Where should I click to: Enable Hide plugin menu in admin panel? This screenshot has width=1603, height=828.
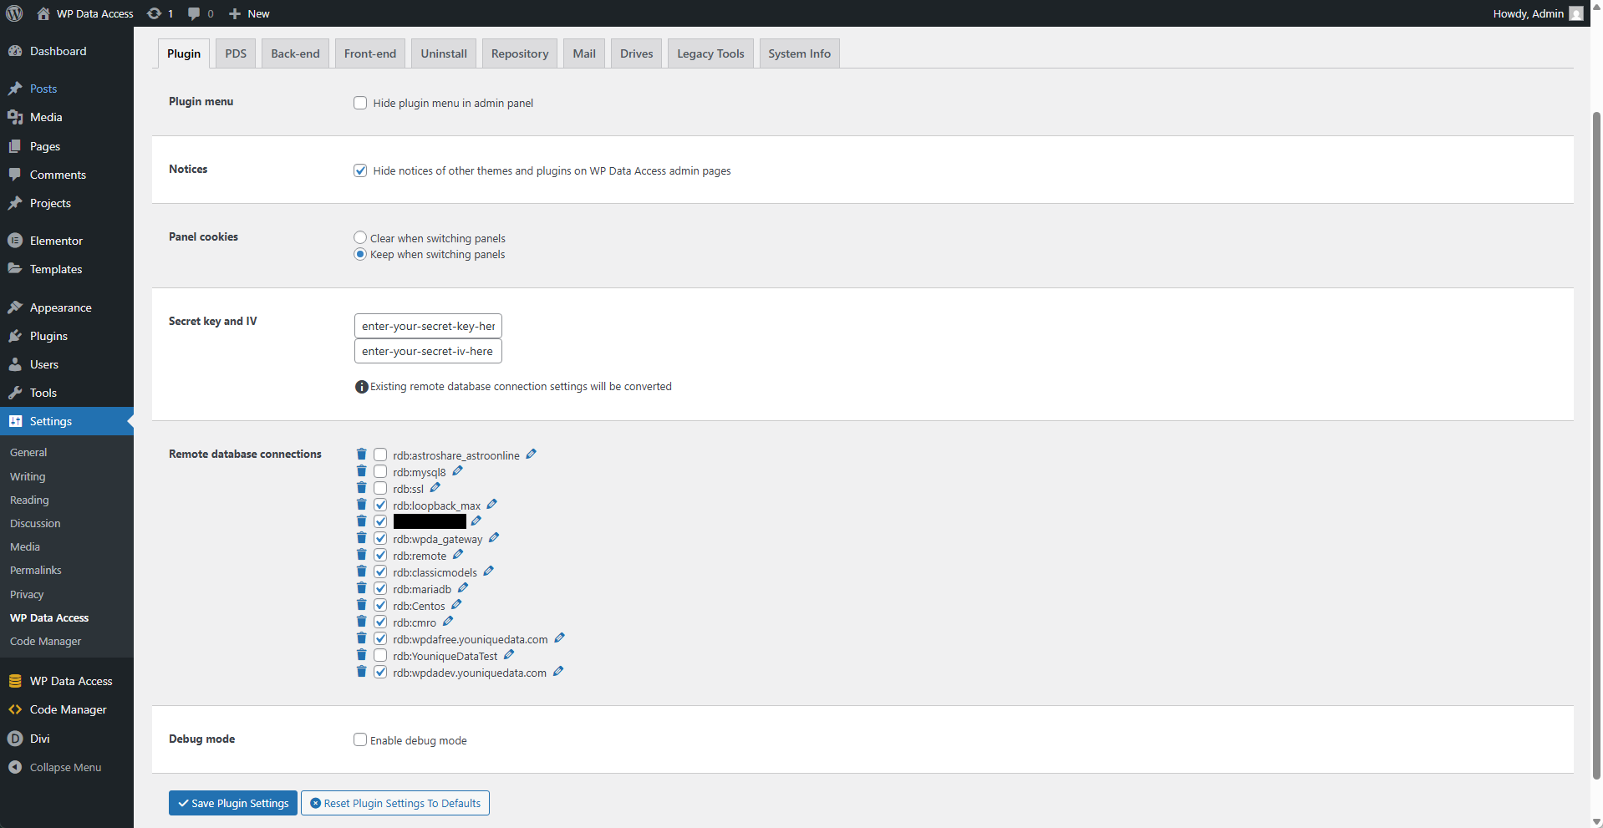coord(359,102)
